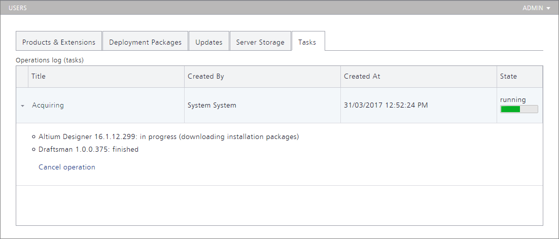
Task: Open the Deployment Packages tab
Action: 145,42
